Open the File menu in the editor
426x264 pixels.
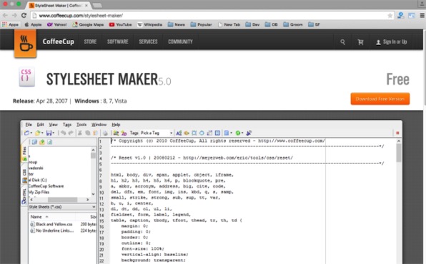click(x=29, y=125)
